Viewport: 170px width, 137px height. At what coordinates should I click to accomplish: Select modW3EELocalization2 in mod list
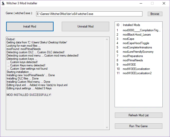point(139,73)
